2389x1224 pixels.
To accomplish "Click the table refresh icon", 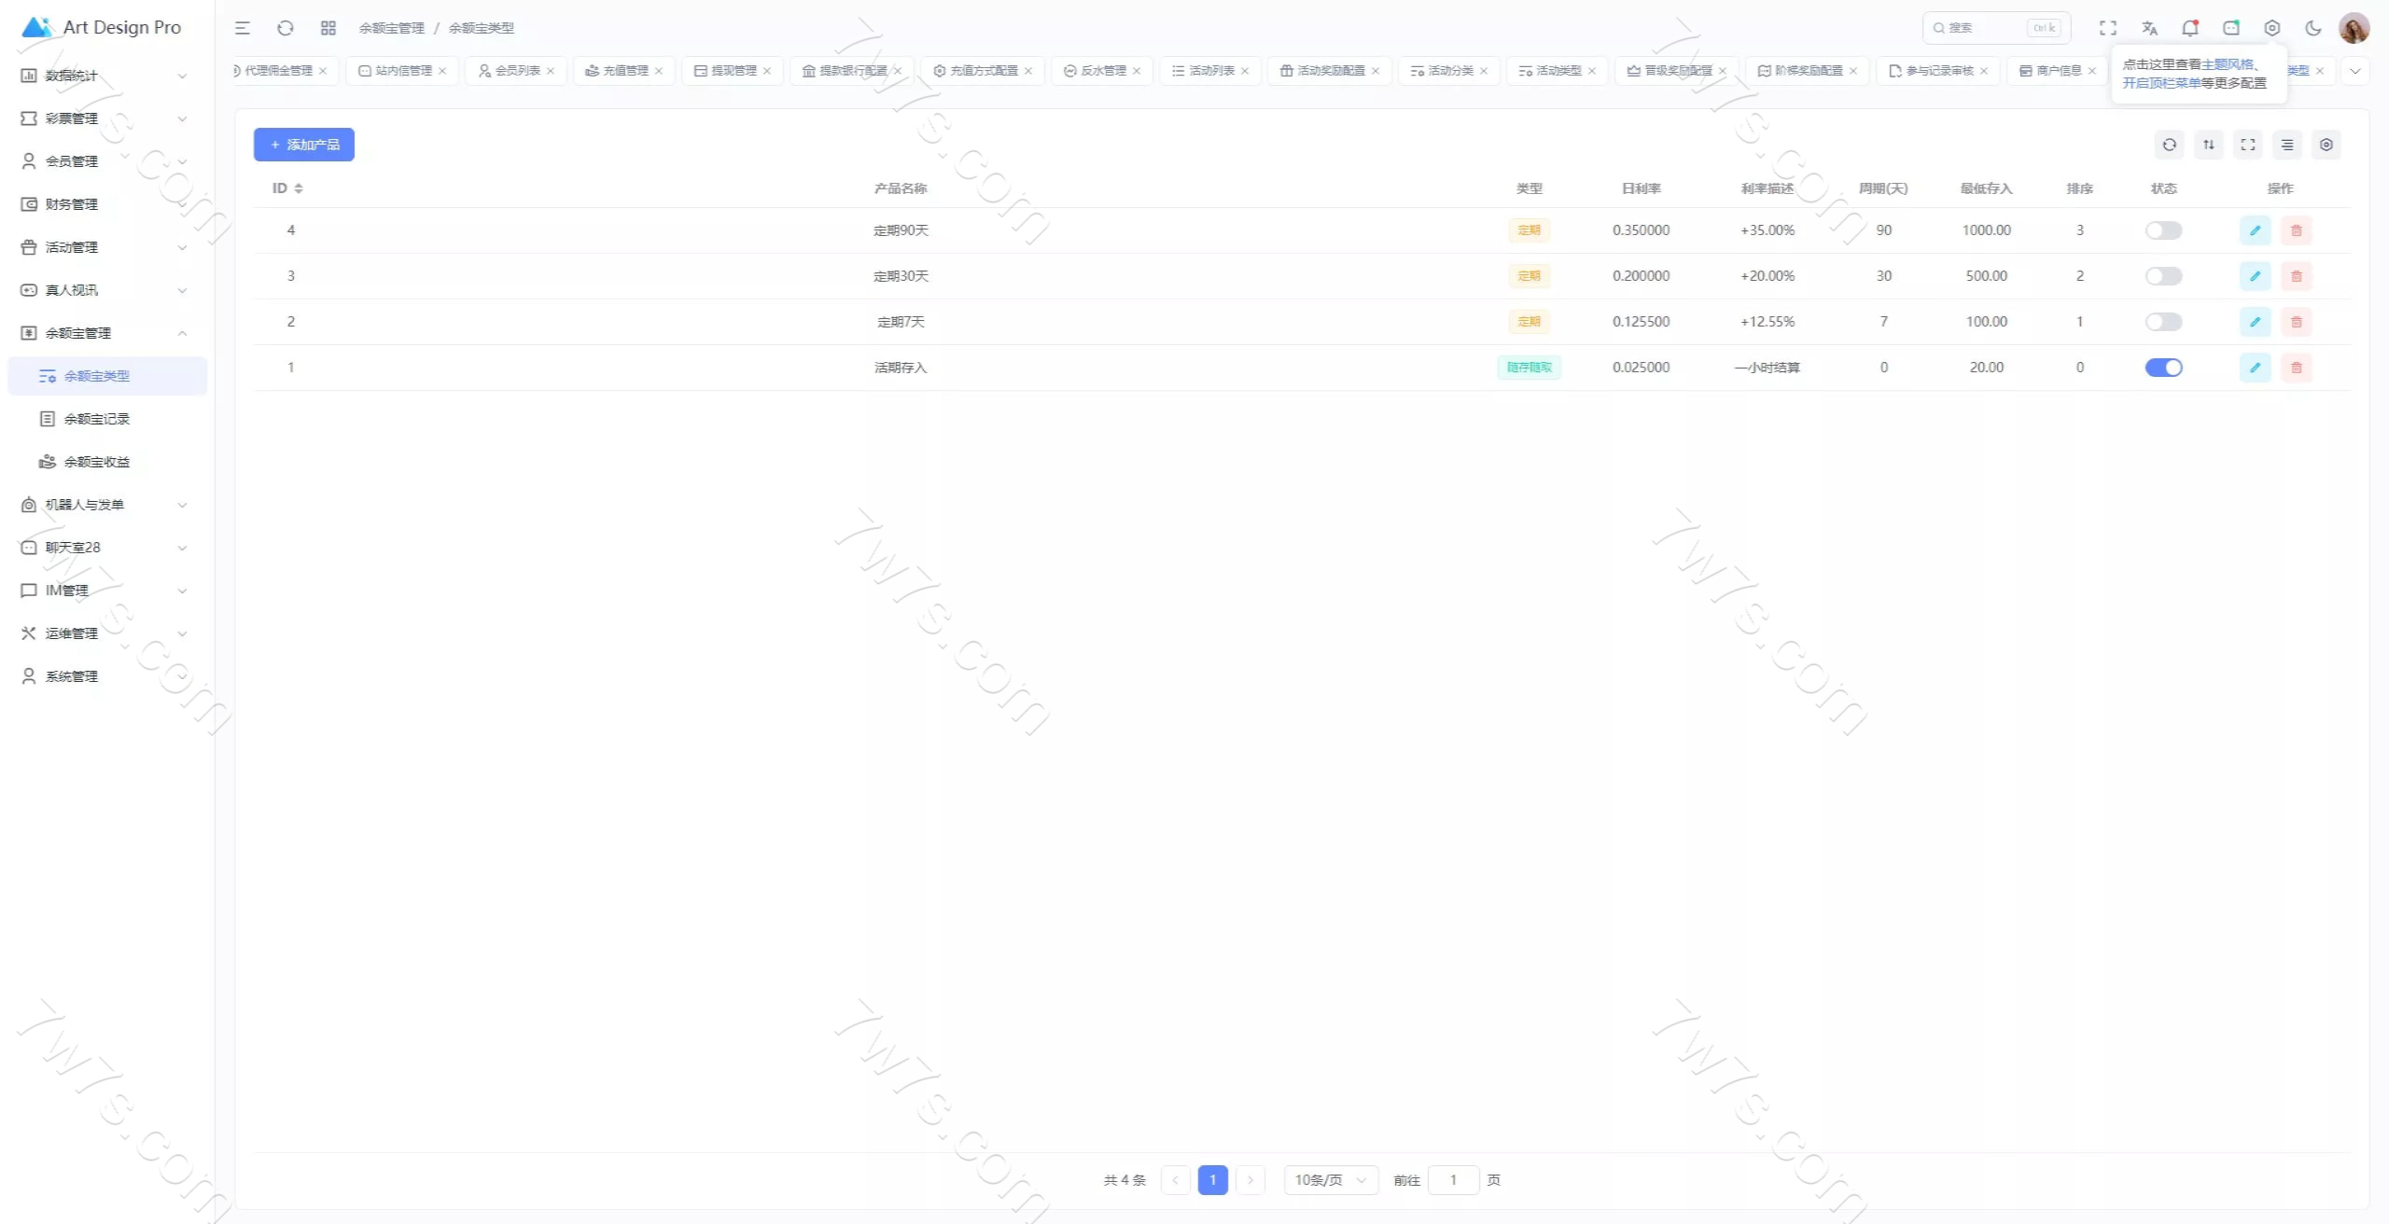I will point(2169,145).
